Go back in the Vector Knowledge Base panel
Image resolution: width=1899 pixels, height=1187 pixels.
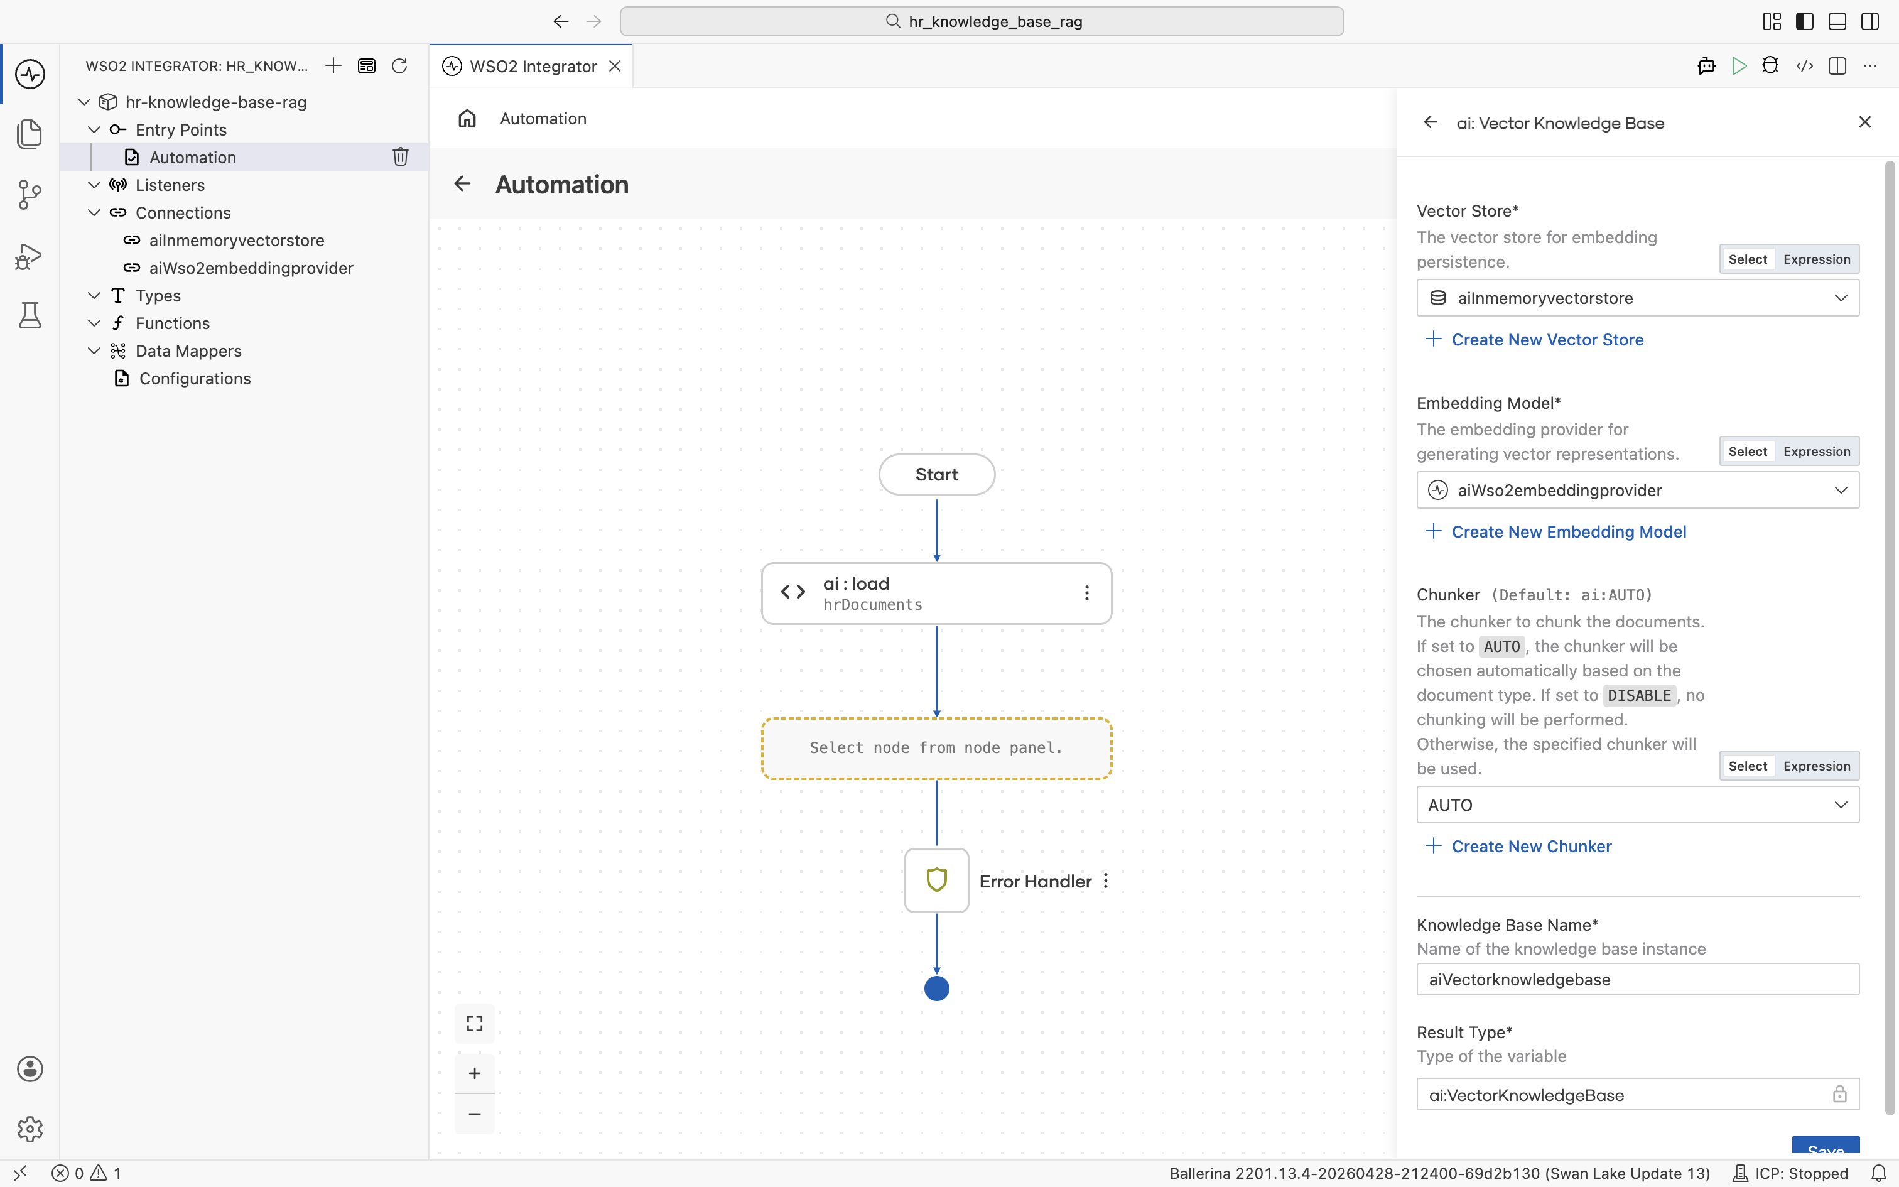coord(1431,122)
